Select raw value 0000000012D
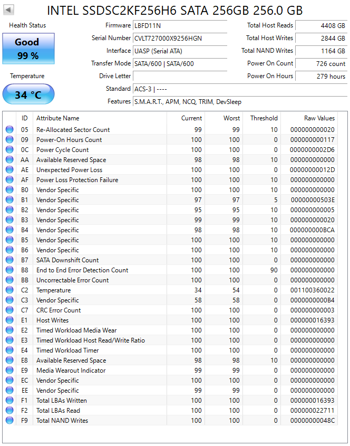 312,170
